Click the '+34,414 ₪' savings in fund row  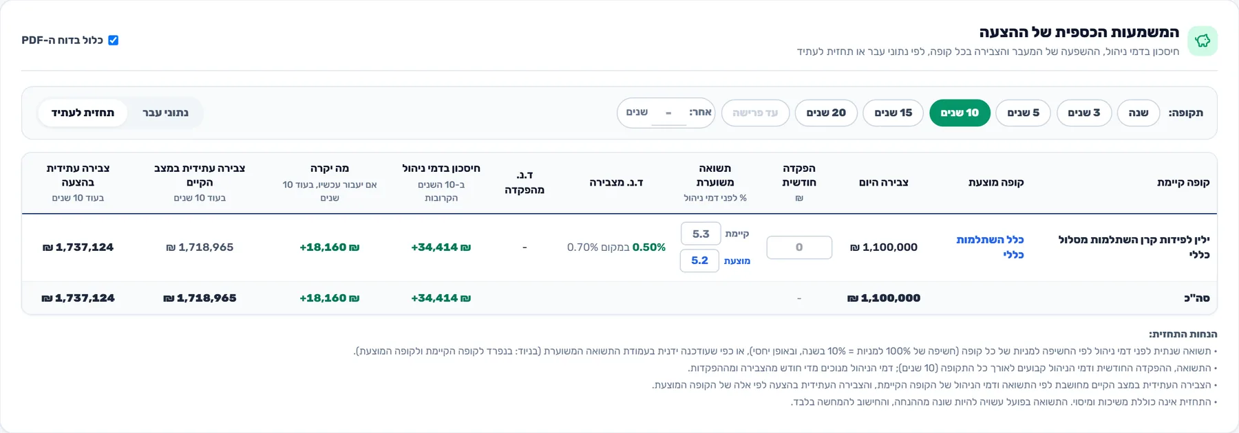pyautogui.click(x=441, y=247)
